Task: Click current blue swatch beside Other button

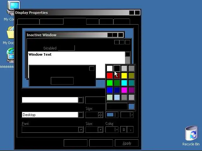Action: [x=131, y=106]
